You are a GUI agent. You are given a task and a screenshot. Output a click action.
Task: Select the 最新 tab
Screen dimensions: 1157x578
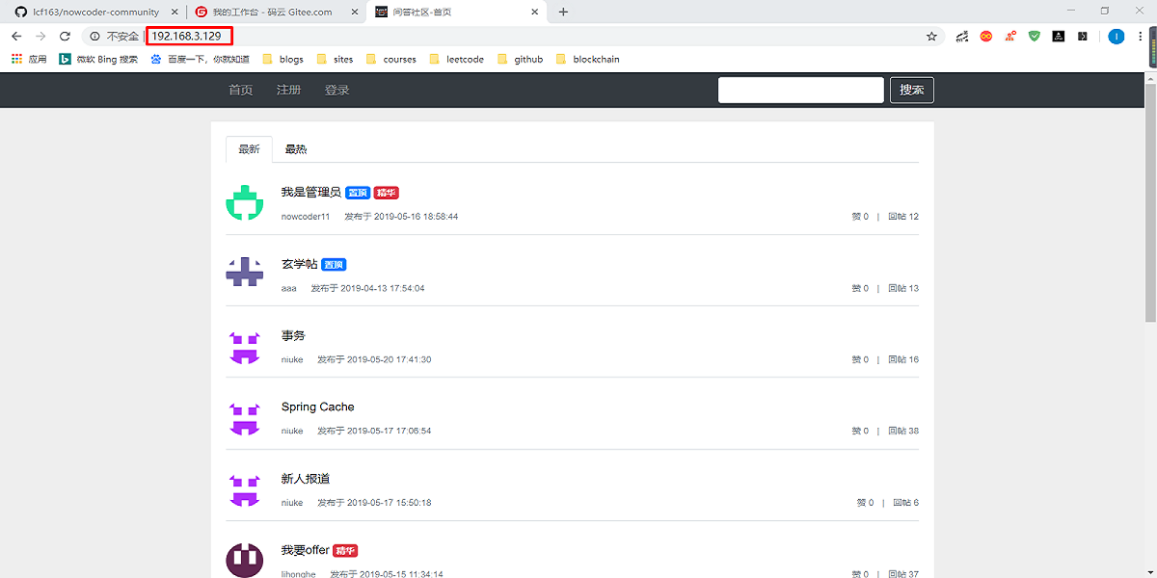[x=249, y=149]
